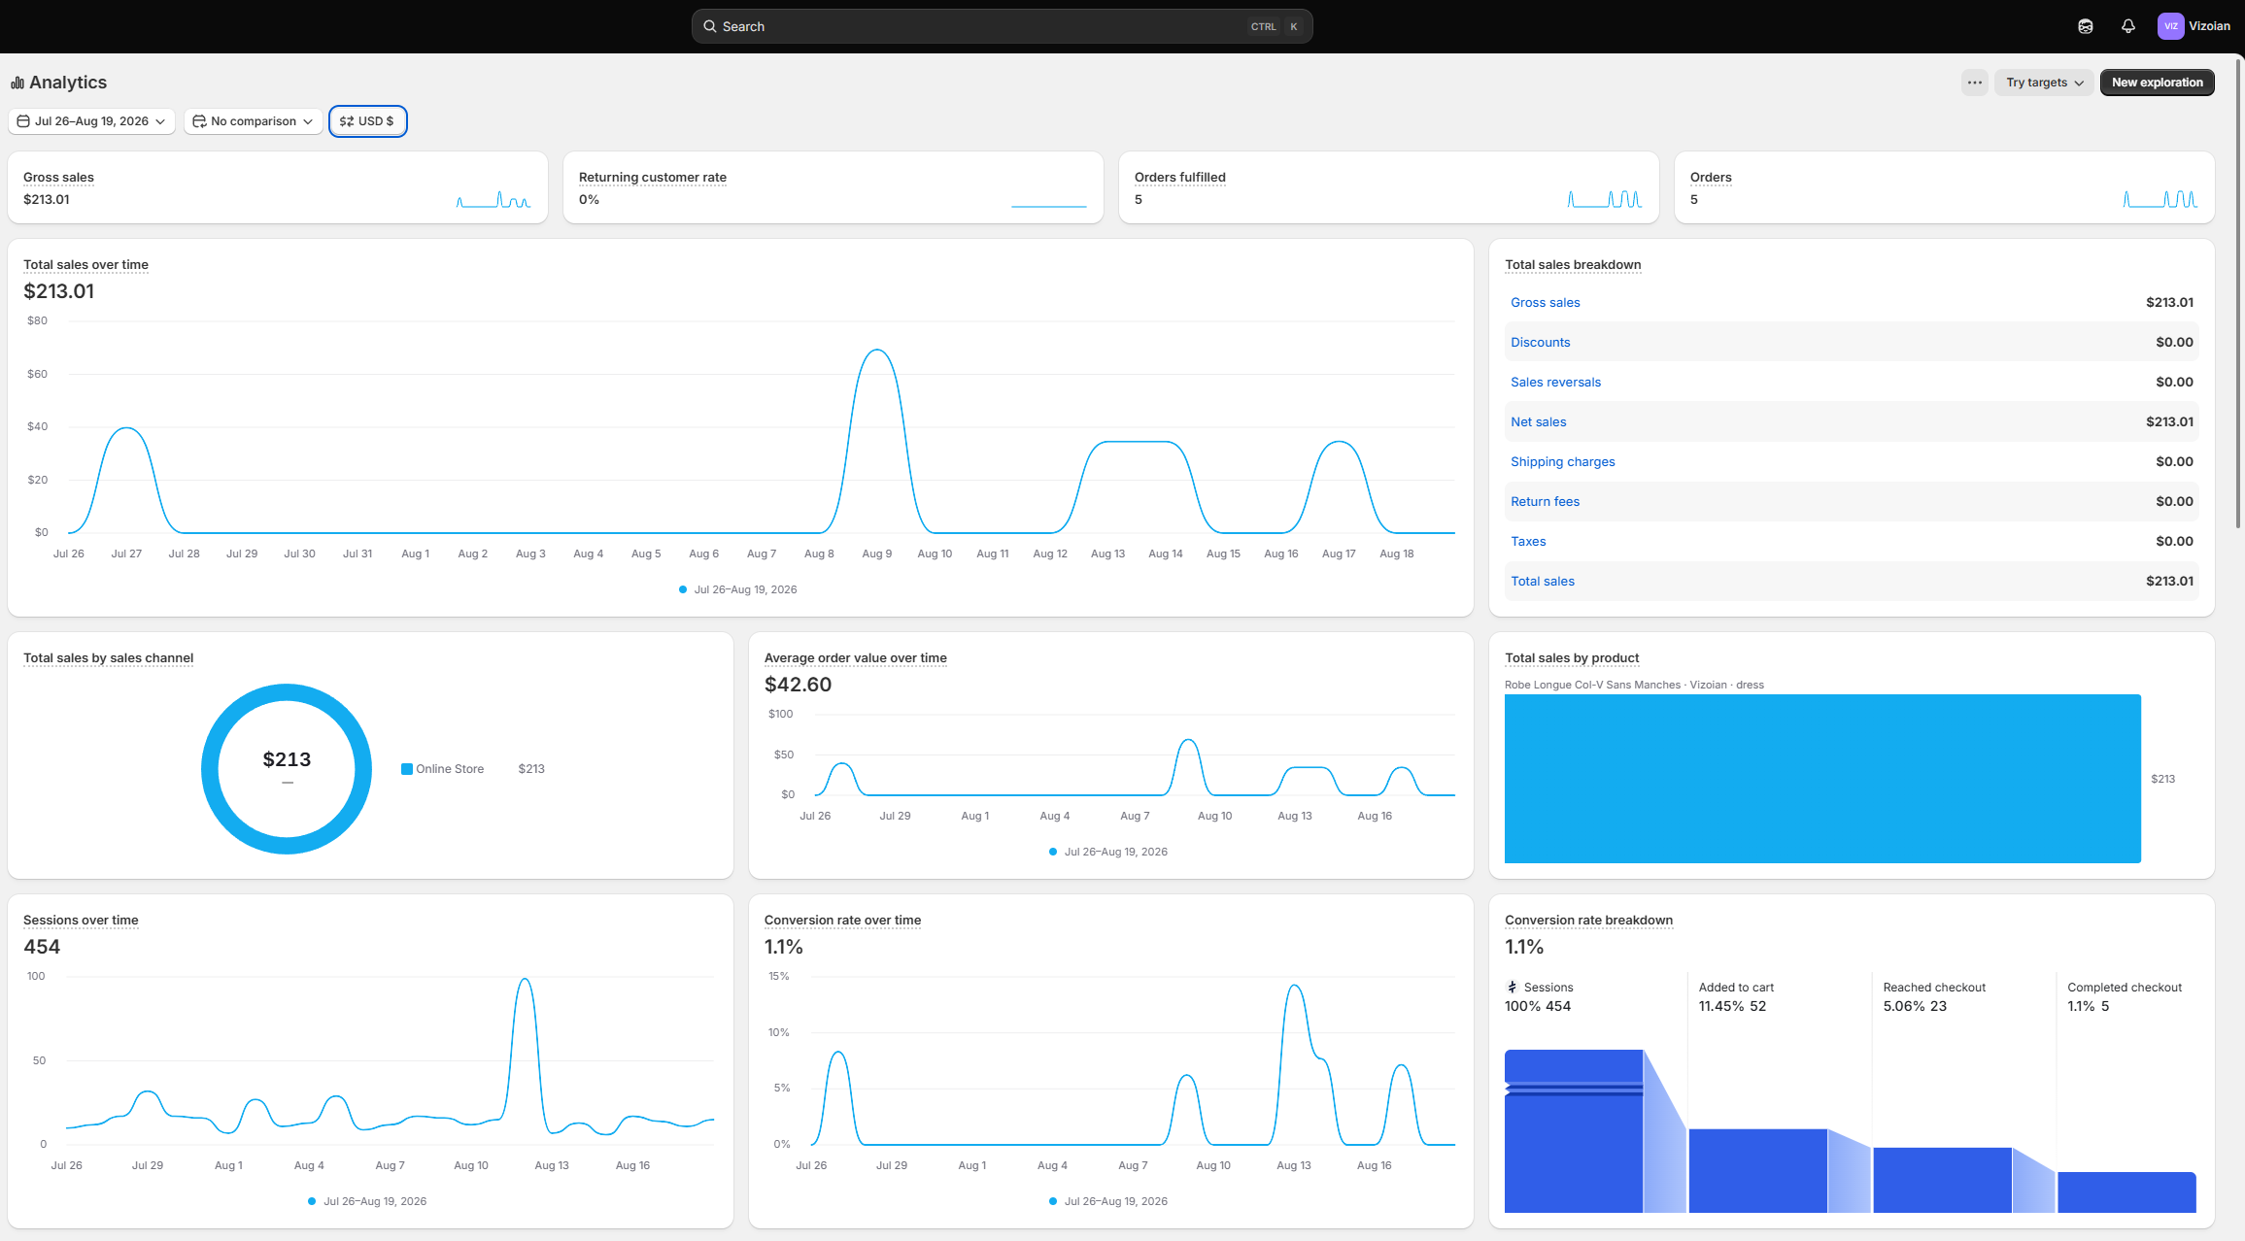The image size is (2245, 1241).
Task: Toggle the USD $ currency button
Action: [x=367, y=121]
